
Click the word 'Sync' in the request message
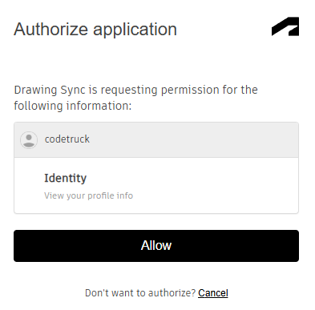pos(73,91)
